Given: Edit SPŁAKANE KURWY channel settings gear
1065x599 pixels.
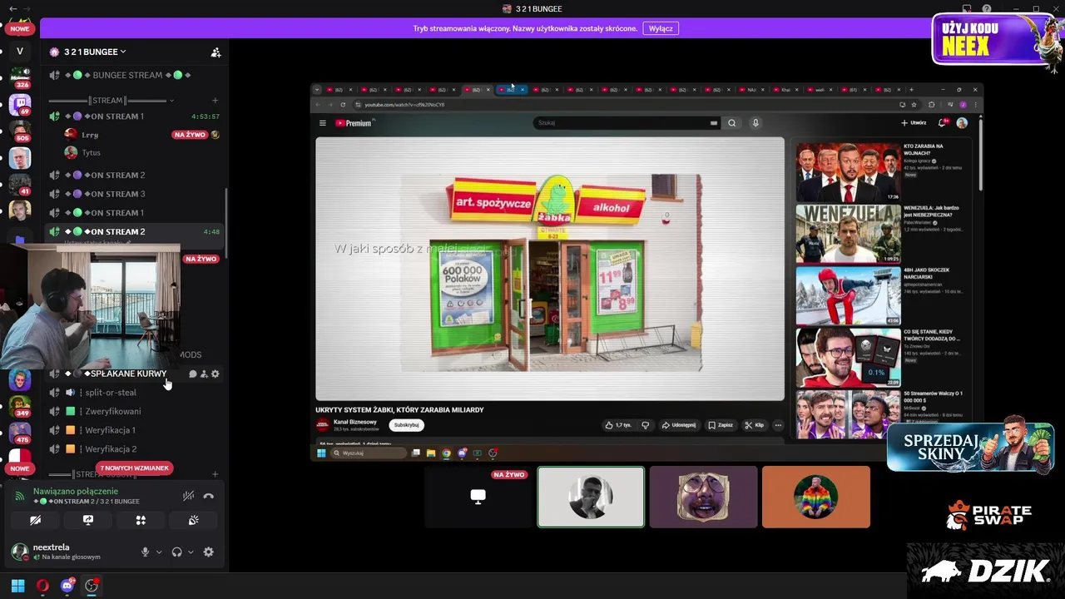Looking at the screenshot, I should [x=215, y=374].
